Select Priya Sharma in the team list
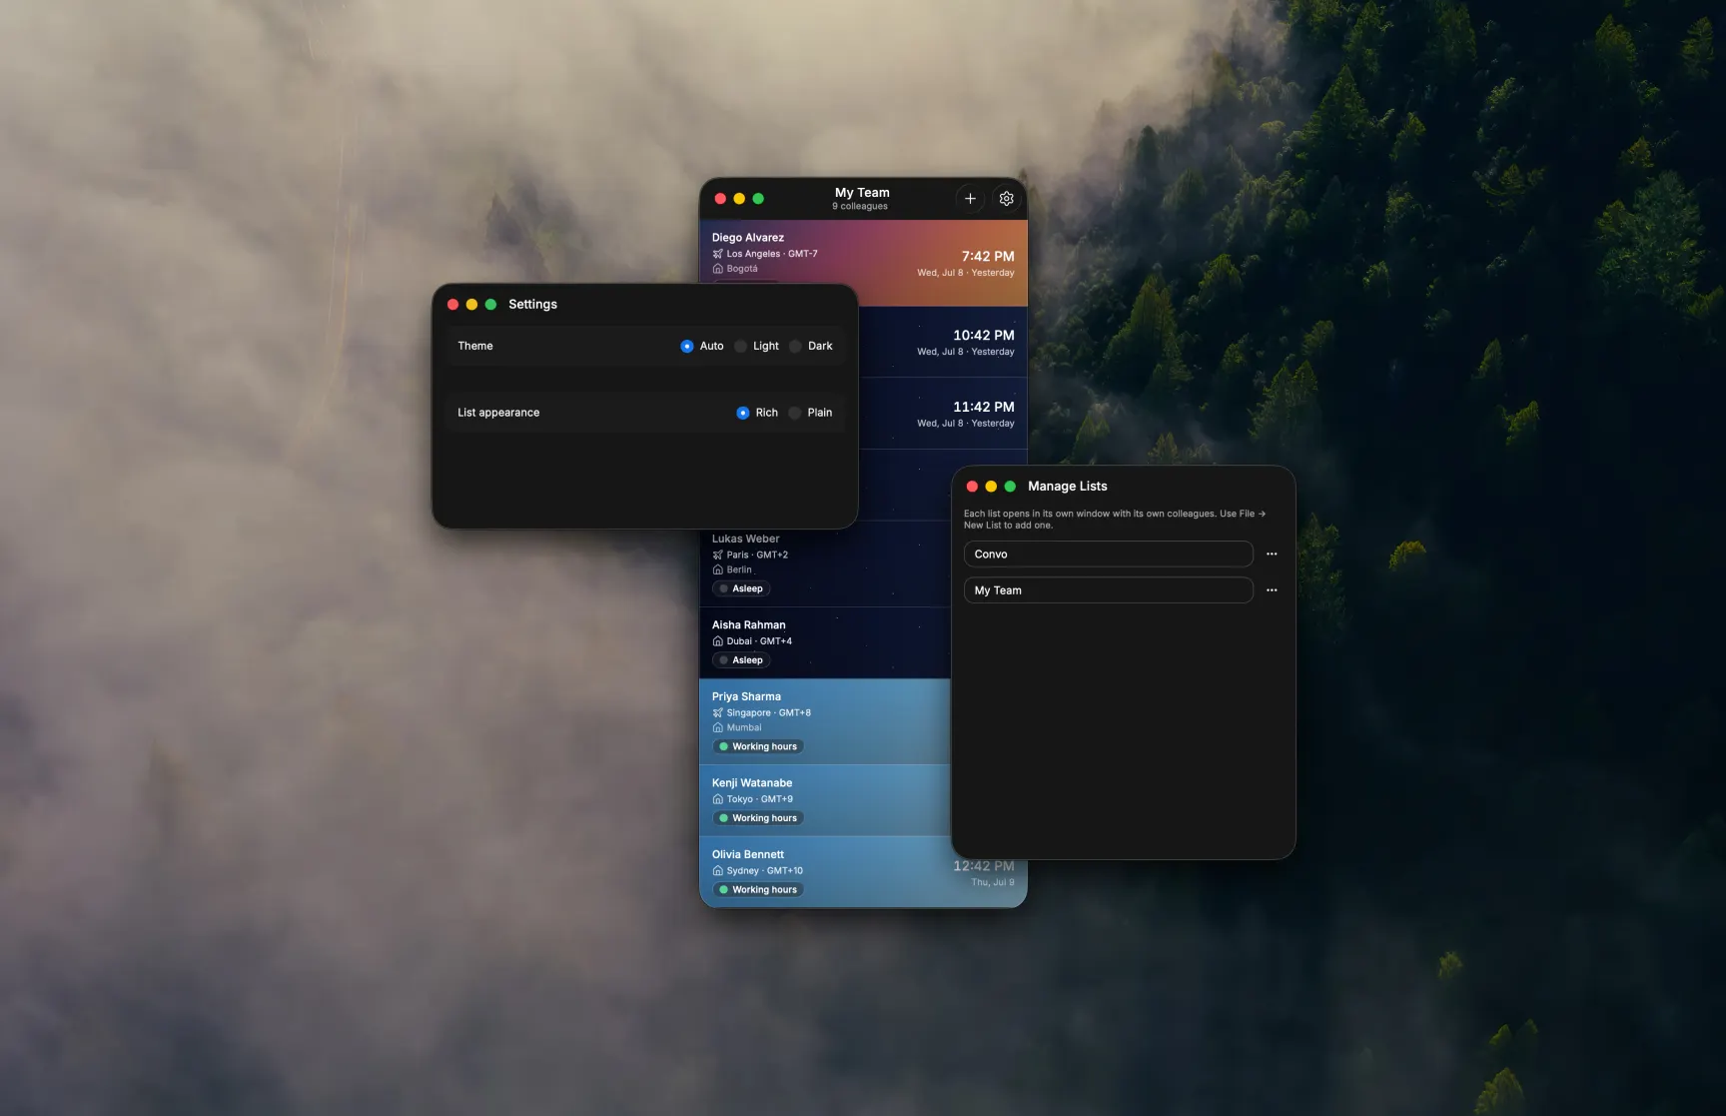 pos(825,722)
